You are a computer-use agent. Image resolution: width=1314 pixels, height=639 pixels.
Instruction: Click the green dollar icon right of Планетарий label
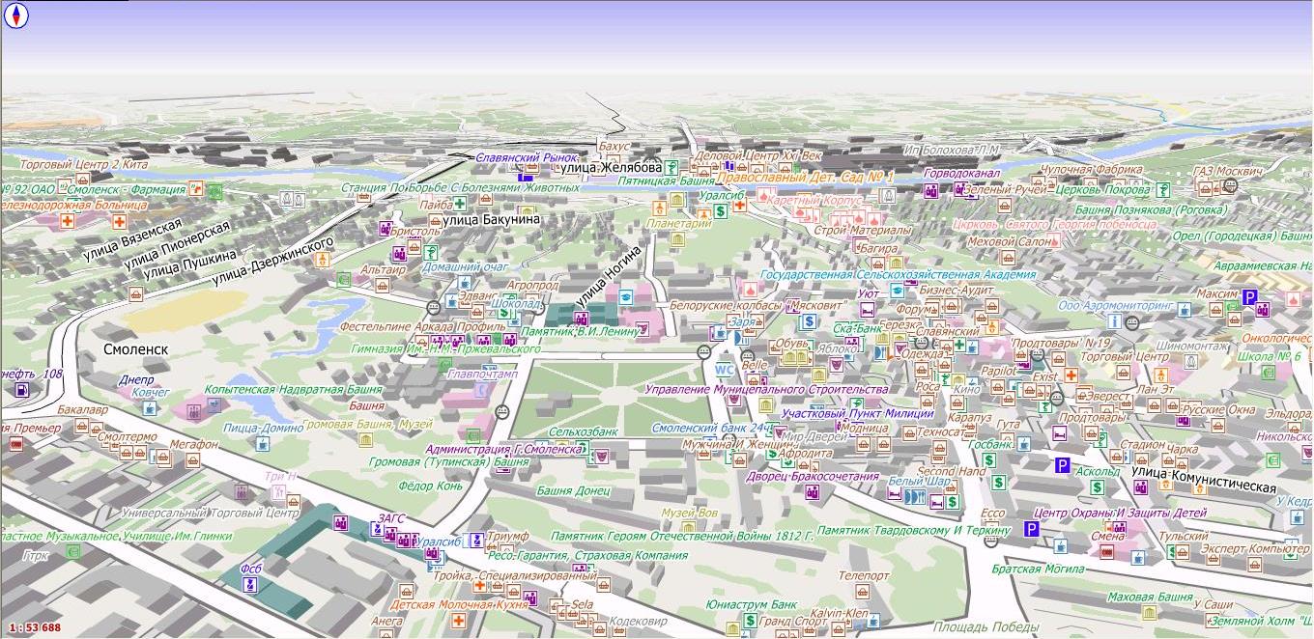[x=721, y=209]
